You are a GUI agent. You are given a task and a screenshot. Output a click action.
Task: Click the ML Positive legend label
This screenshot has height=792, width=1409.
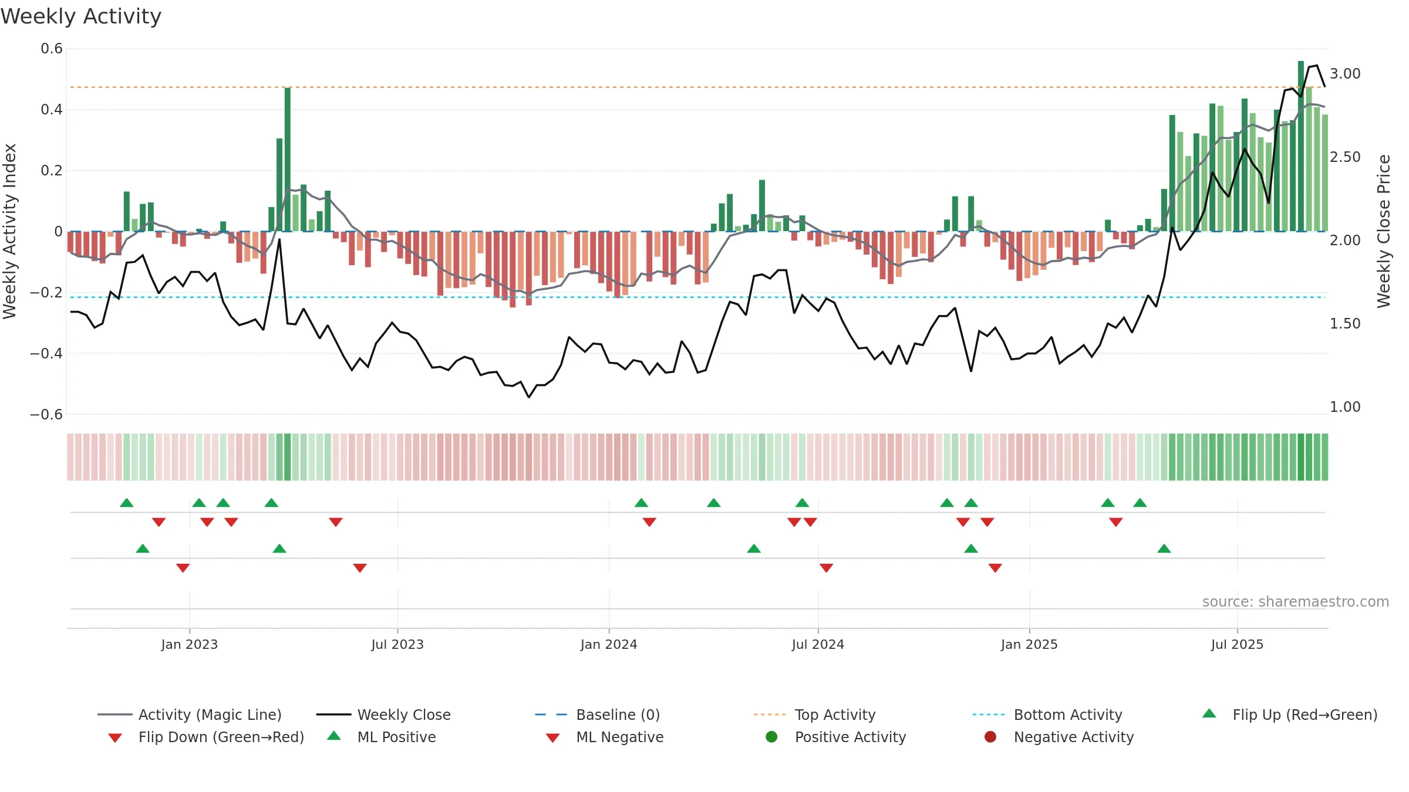coord(397,737)
